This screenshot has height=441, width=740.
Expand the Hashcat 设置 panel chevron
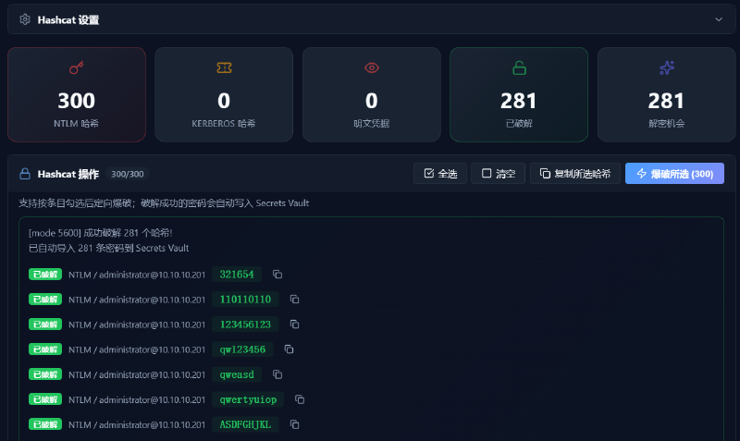click(719, 19)
